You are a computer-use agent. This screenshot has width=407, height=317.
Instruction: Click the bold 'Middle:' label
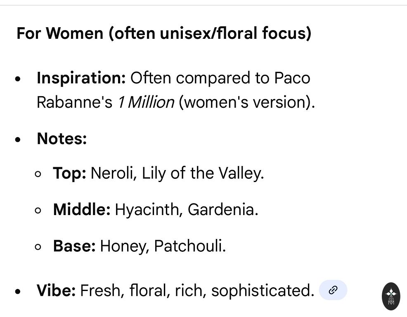click(x=82, y=210)
